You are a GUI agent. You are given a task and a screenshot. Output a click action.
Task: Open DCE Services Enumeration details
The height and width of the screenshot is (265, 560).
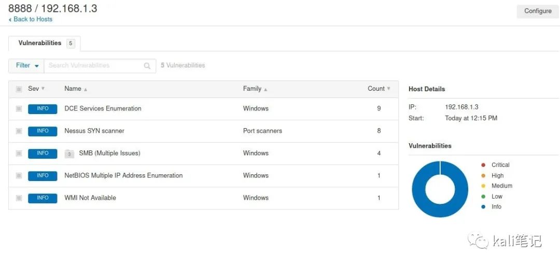click(x=103, y=108)
